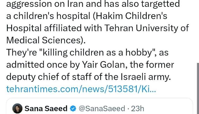Image resolution: width=199 pixels, height=114 pixels.
Task: Open the quoted tweet card border area
Action: click(99, 106)
